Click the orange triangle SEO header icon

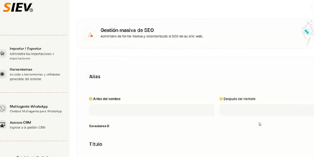90,34
